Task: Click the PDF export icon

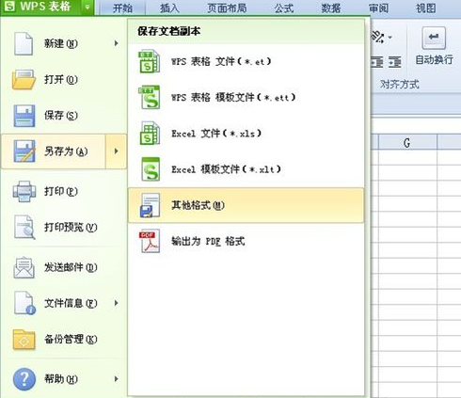Action: point(150,241)
